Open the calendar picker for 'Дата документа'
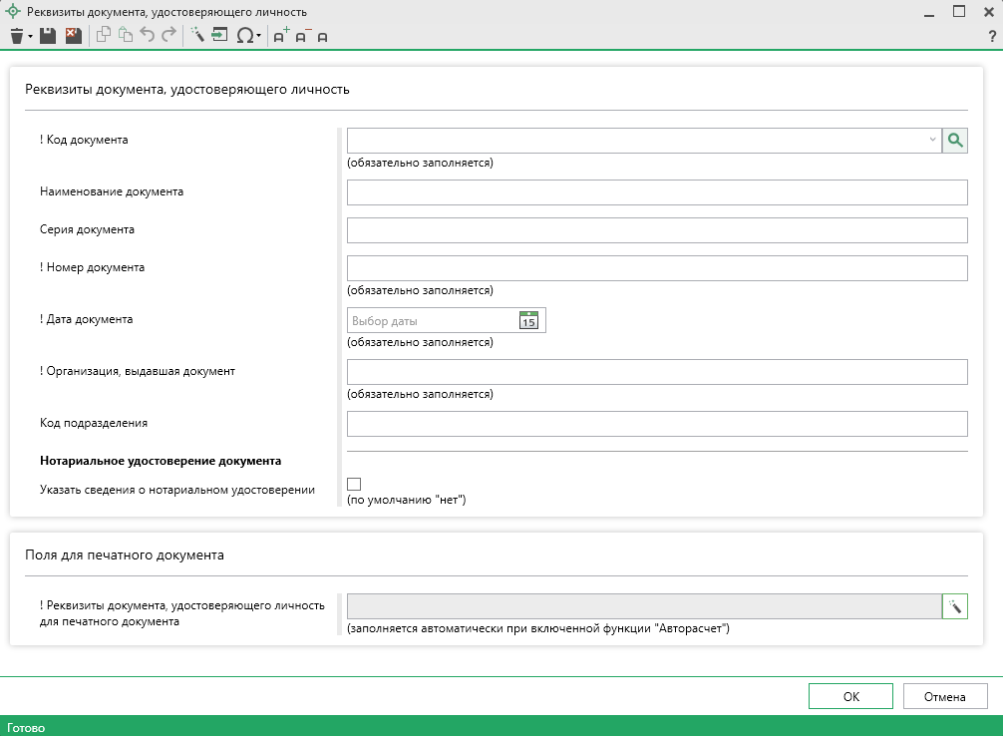Screen dimensions: 1003x736 point(528,320)
